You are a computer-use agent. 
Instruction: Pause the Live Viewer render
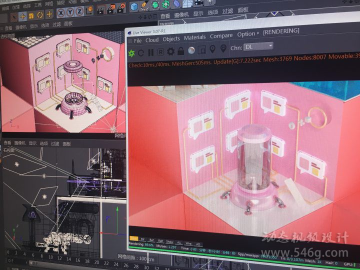pos(150,52)
